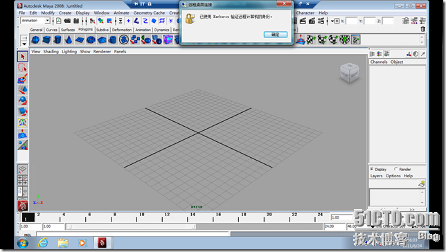Open the Character menu
The height and width of the screenshot is (252, 446).
point(305,12)
